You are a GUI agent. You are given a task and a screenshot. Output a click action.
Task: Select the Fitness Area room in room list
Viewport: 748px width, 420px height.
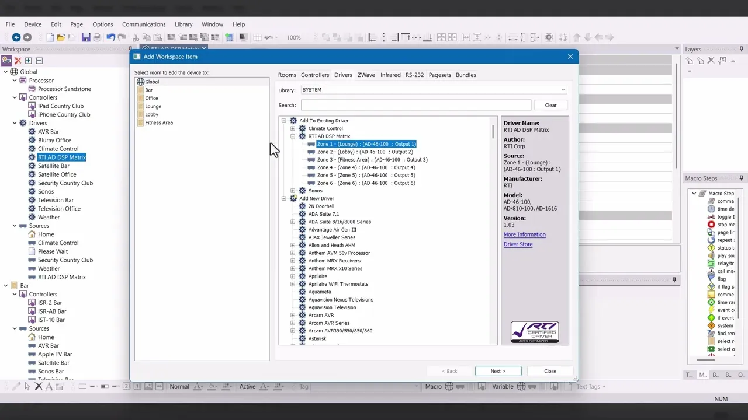pyautogui.click(x=159, y=123)
